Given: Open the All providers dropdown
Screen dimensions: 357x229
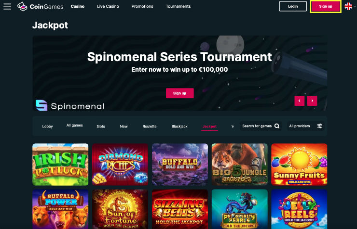Looking at the screenshot, I should 306,126.
